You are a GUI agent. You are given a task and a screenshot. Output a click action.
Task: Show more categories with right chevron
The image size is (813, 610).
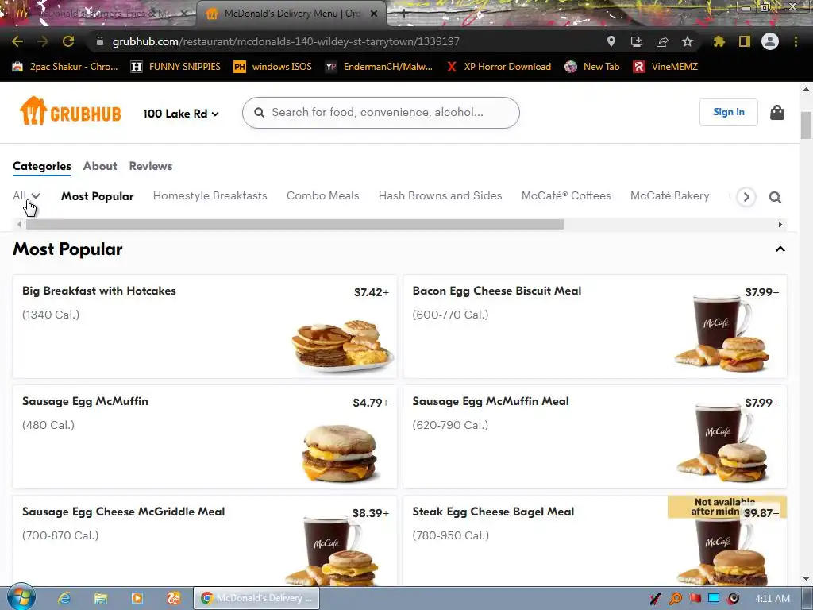(x=746, y=197)
